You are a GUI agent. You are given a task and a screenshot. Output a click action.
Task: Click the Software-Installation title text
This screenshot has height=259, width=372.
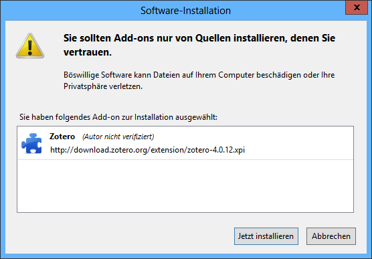click(x=185, y=11)
